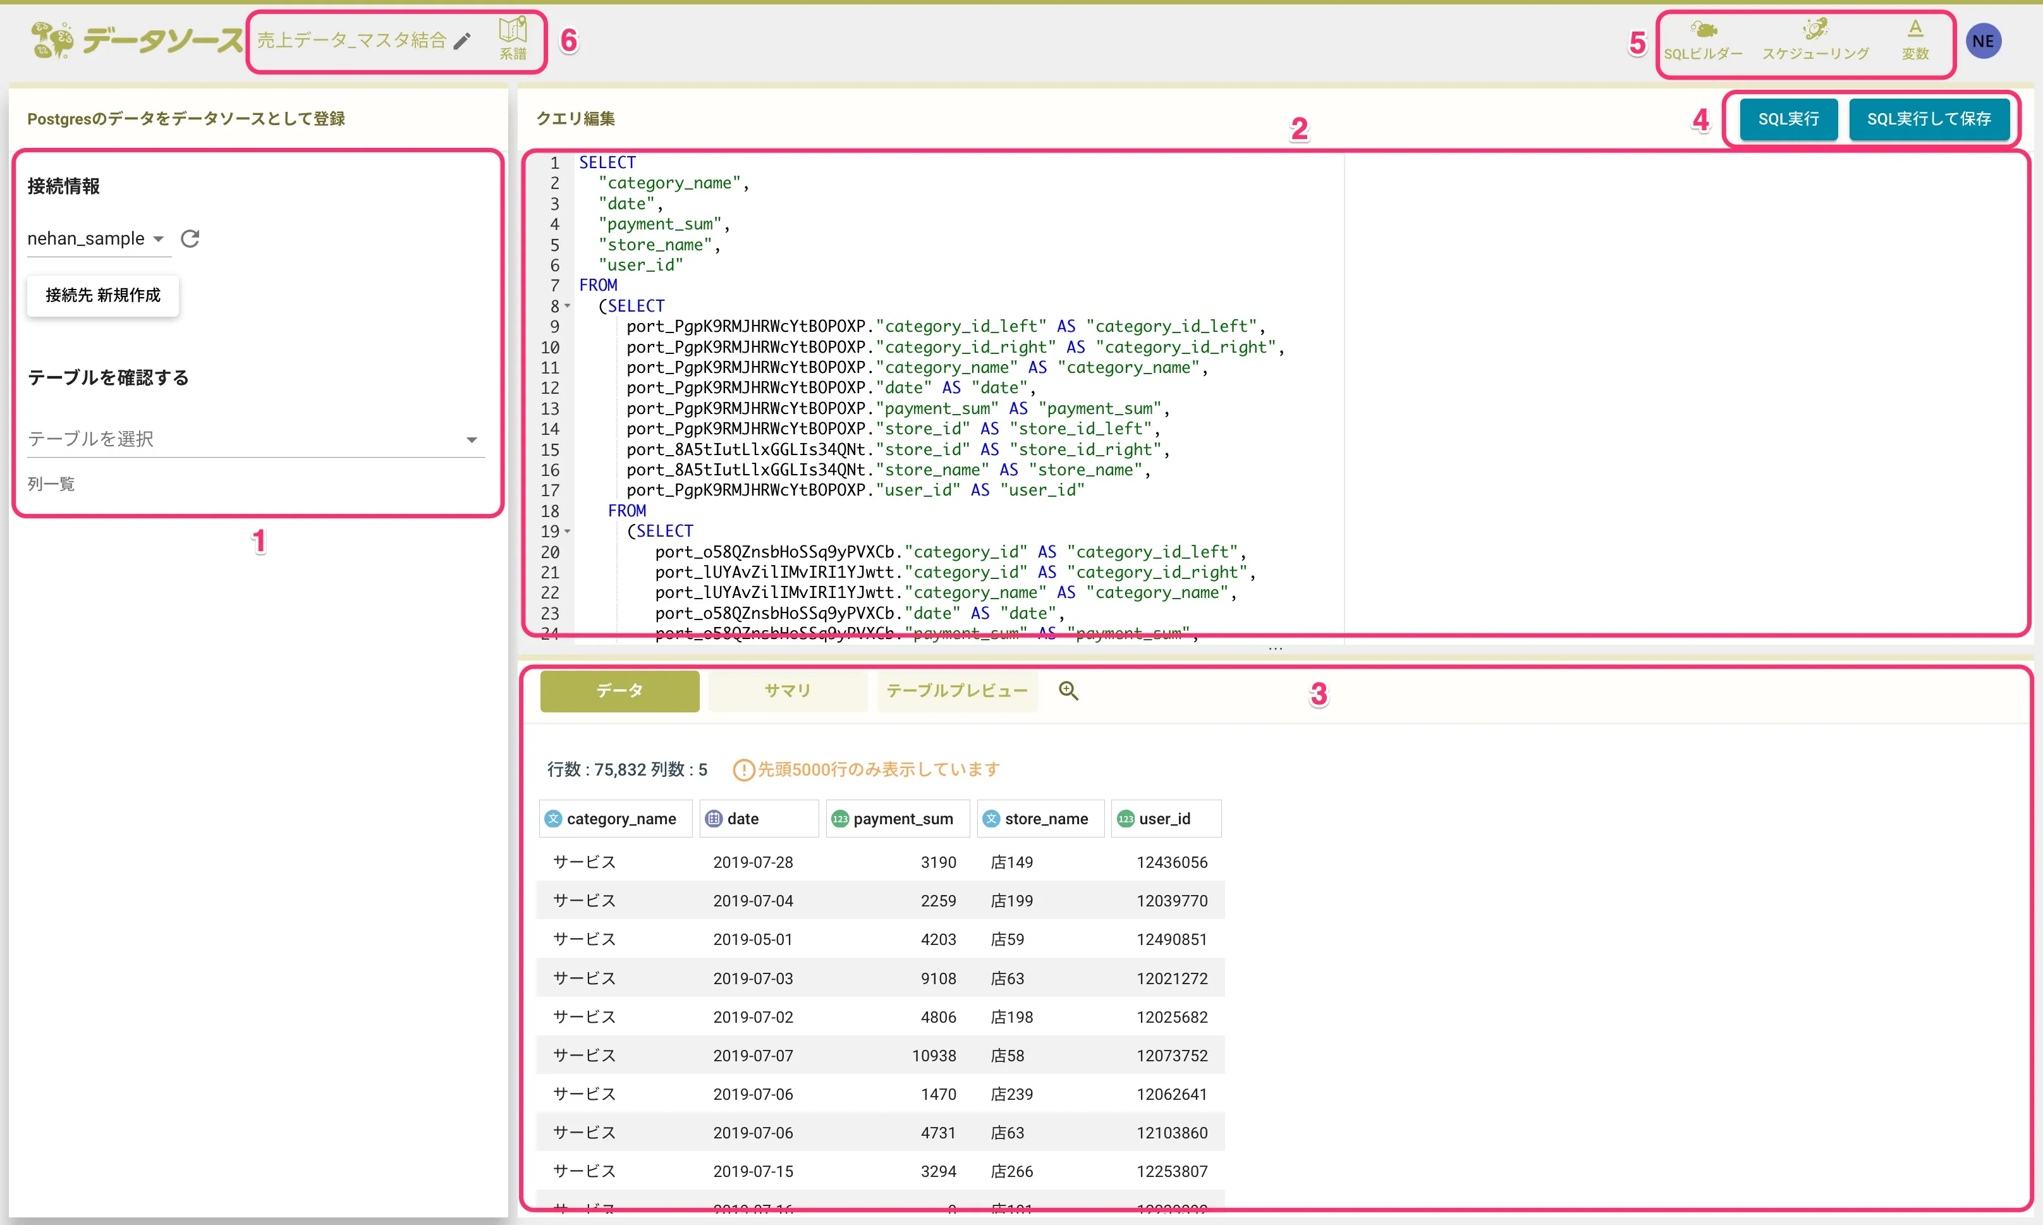Click the user_id cell 12021272

click(x=1171, y=978)
